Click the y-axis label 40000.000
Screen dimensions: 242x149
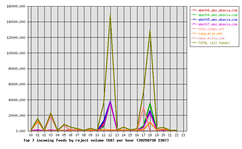(x=17, y=100)
